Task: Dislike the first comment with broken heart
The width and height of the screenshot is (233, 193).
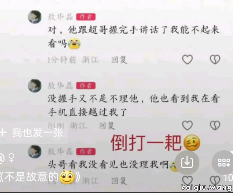Action: [215, 59]
